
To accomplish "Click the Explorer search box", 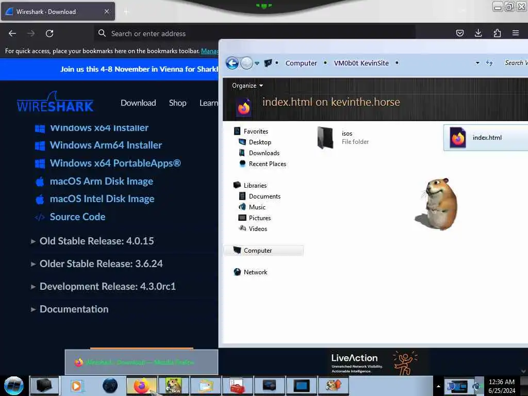I will click(x=515, y=63).
